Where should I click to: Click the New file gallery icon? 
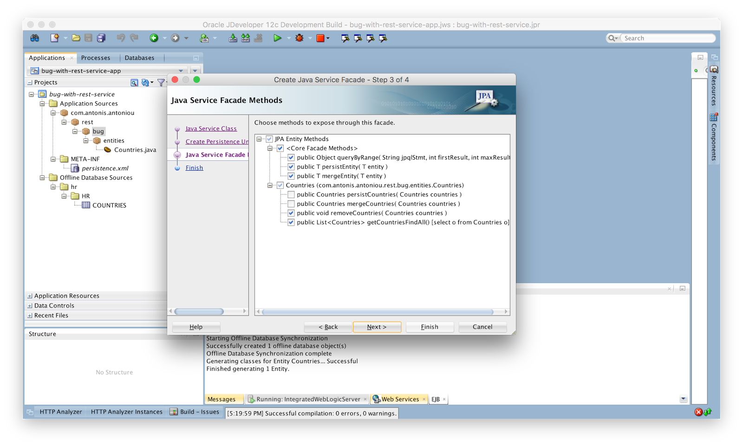[x=55, y=38]
